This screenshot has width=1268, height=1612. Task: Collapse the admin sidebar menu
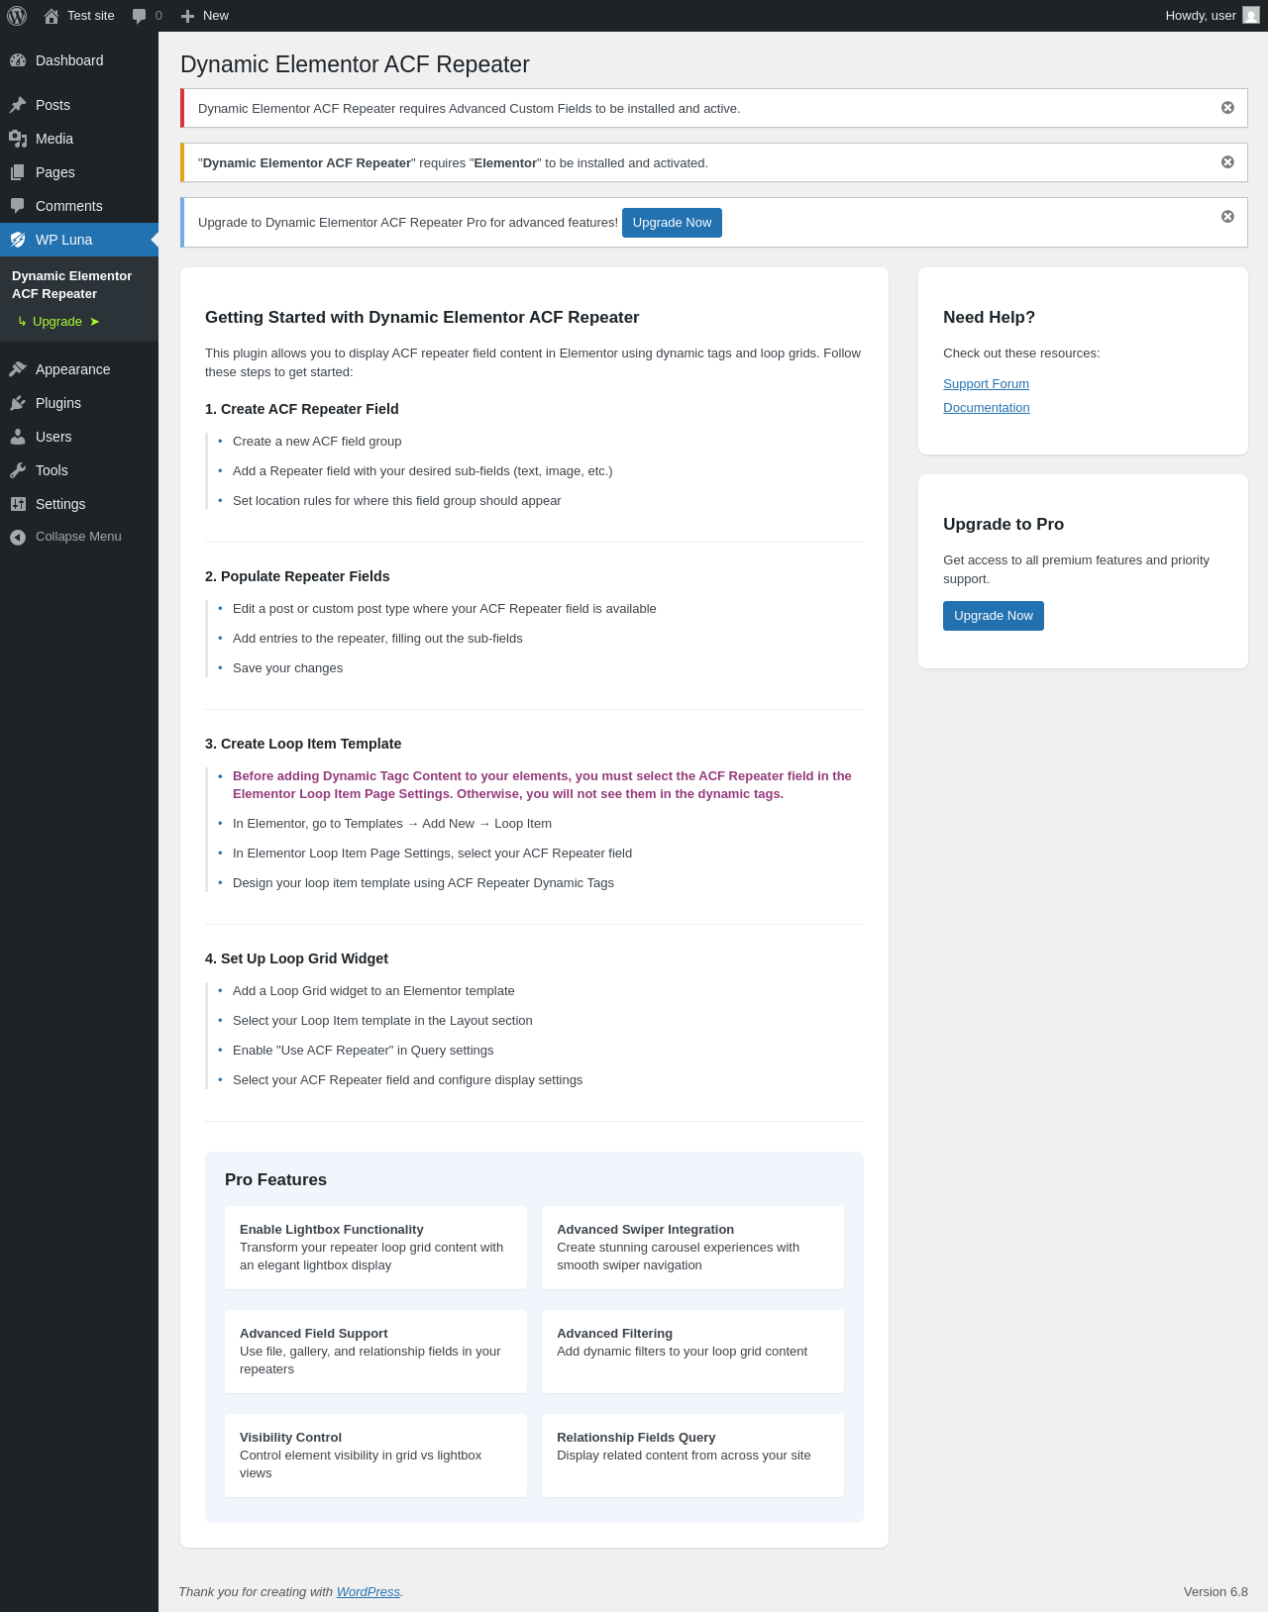[x=78, y=537]
